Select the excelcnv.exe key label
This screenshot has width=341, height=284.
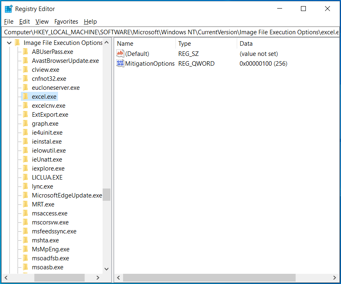point(49,105)
